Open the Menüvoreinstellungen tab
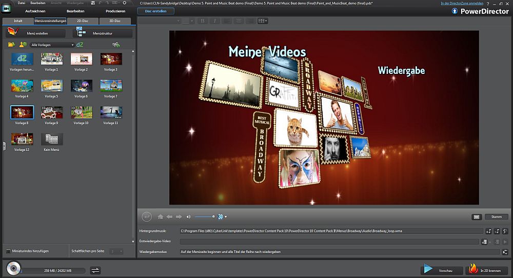513x278 pixels. pos(50,21)
